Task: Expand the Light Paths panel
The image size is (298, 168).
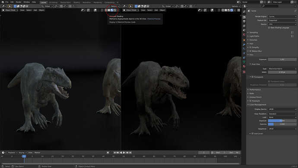Action: (x=254, y=36)
